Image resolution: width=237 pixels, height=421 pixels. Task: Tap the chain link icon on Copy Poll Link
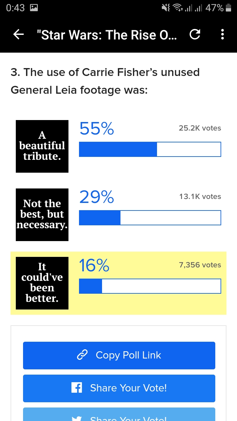coord(82,355)
